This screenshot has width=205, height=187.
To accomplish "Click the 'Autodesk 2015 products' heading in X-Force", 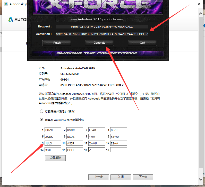I will (x=97, y=19).
